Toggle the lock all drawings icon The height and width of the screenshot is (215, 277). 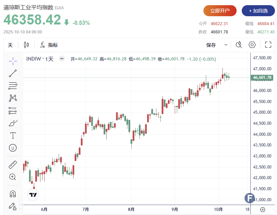coord(13,206)
